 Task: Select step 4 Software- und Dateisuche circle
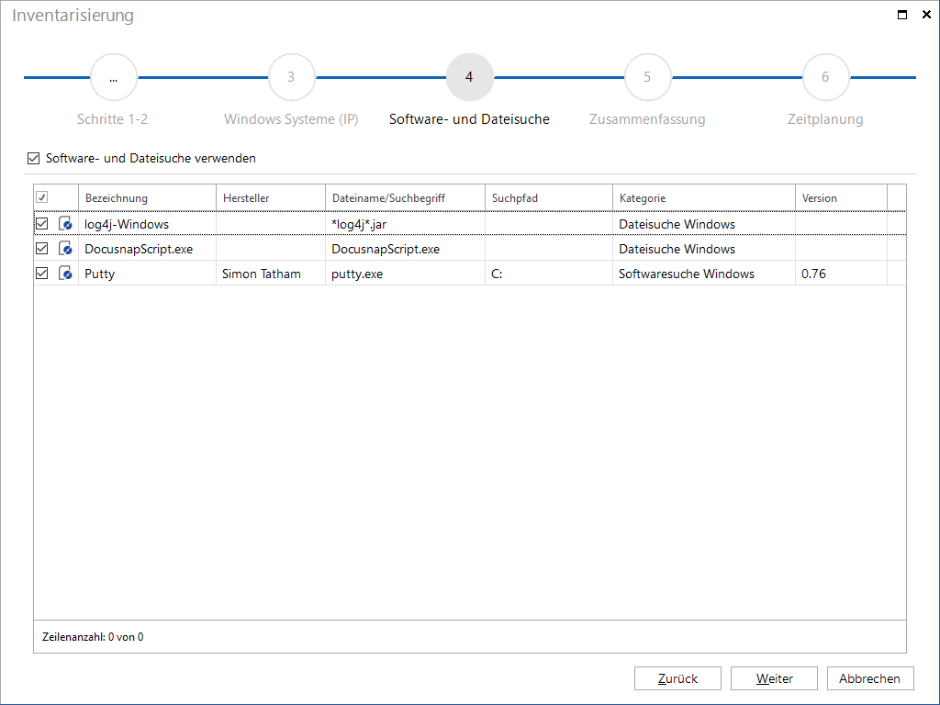coord(469,77)
